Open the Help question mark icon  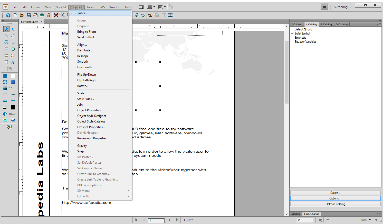click(x=8, y=15)
